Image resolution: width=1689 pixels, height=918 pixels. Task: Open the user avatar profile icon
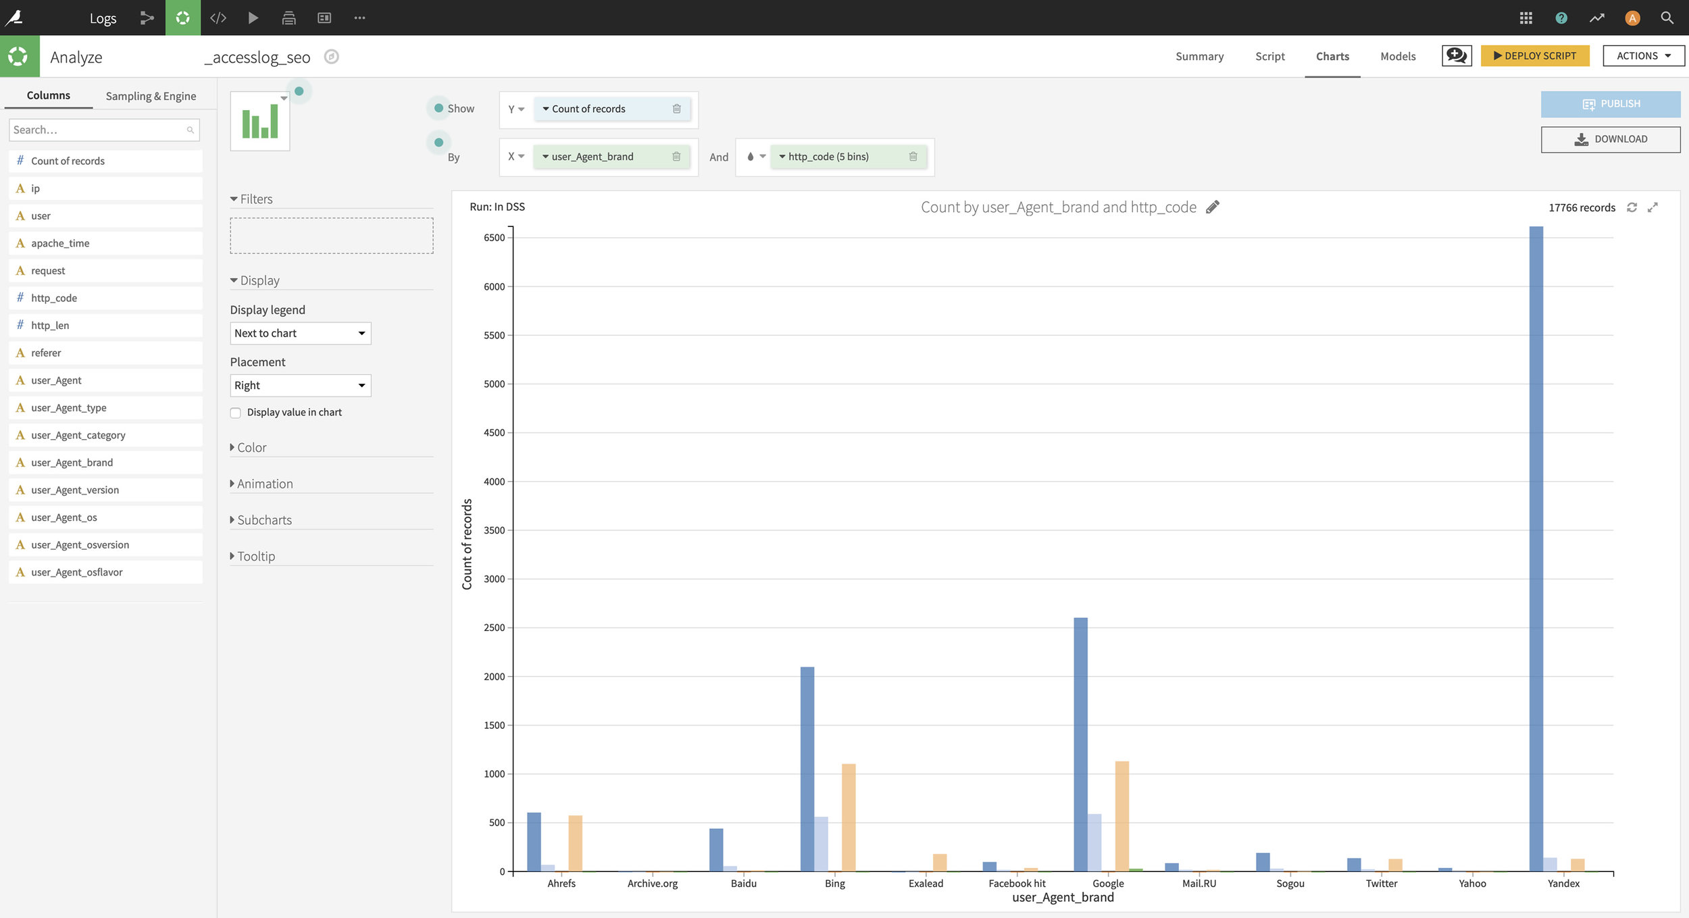[x=1632, y=18]
